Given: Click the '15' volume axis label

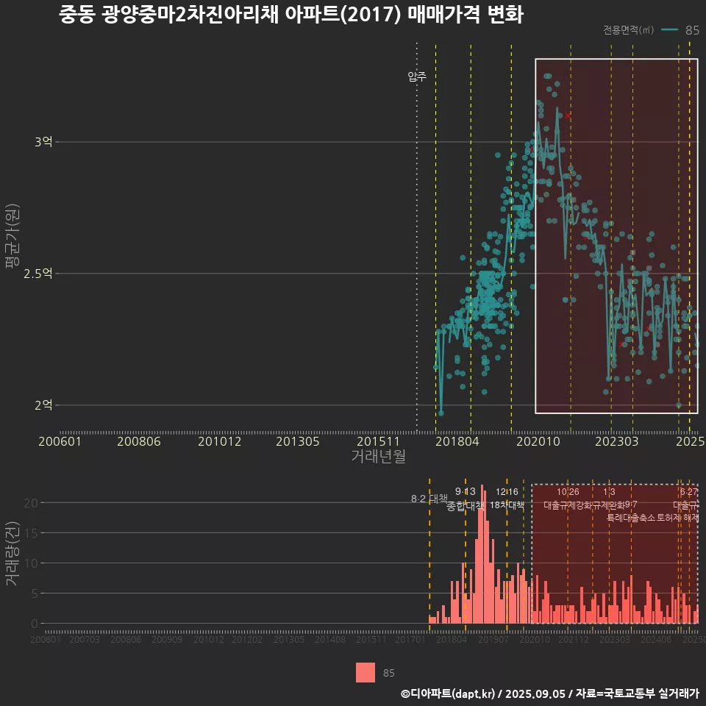Looking at the screenshot, I should 31,533.
